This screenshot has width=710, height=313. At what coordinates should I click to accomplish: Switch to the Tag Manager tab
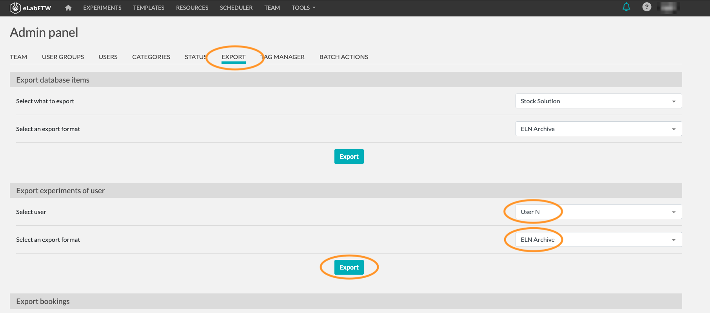point(283,57)
